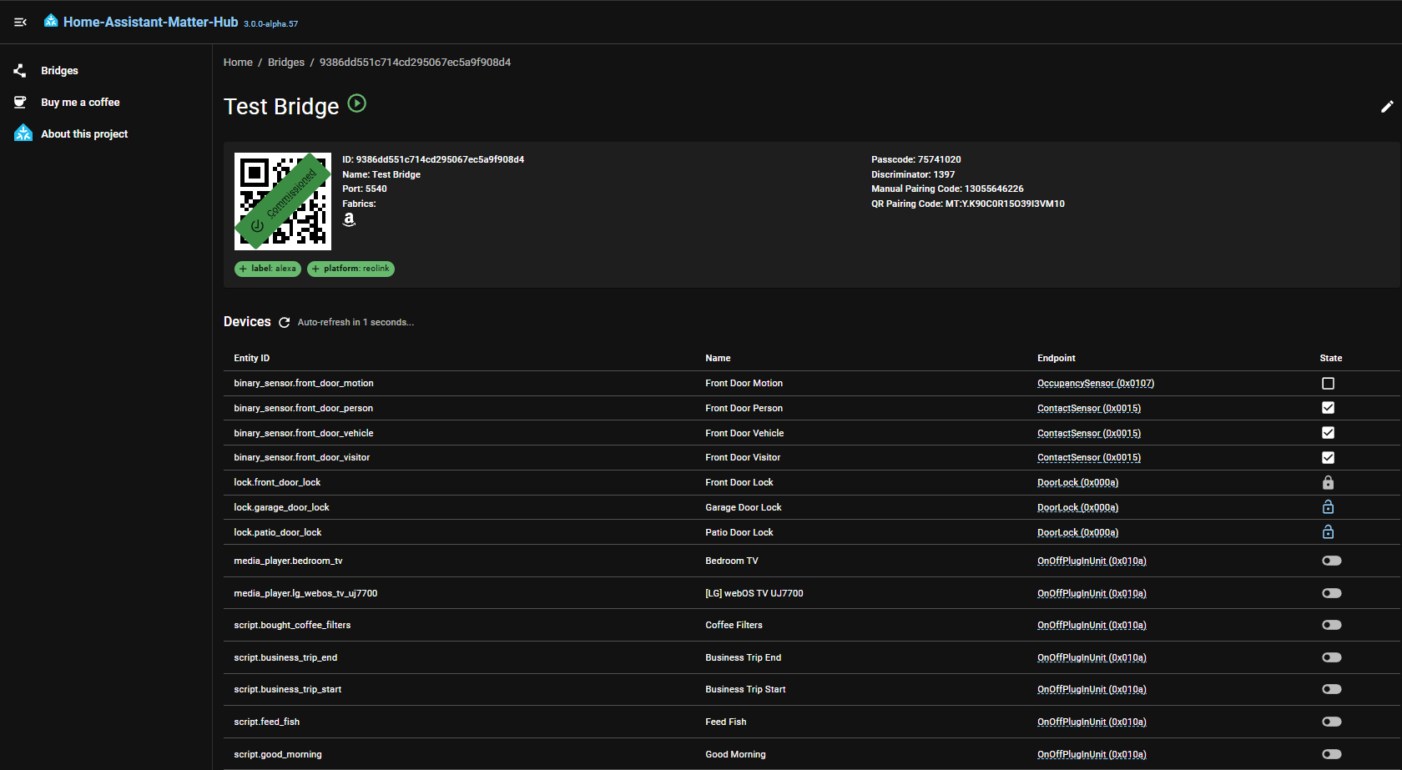1402x770 pixels.
Task: Collapse the sidebar menu icon
Action: click(21, 23)
